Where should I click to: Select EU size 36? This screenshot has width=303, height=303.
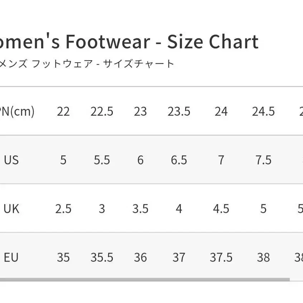[140, 258]
